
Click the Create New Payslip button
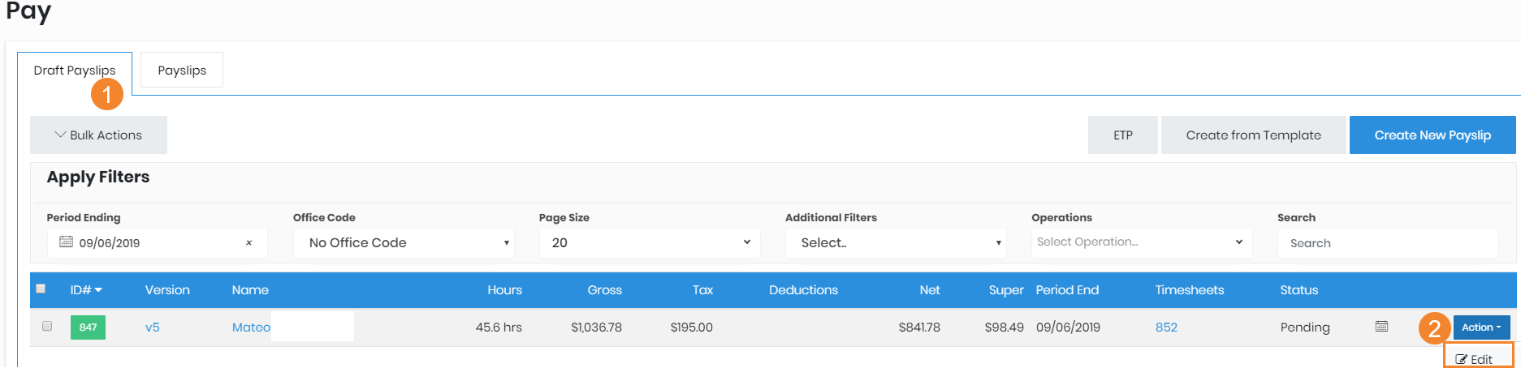(1432, 135)
